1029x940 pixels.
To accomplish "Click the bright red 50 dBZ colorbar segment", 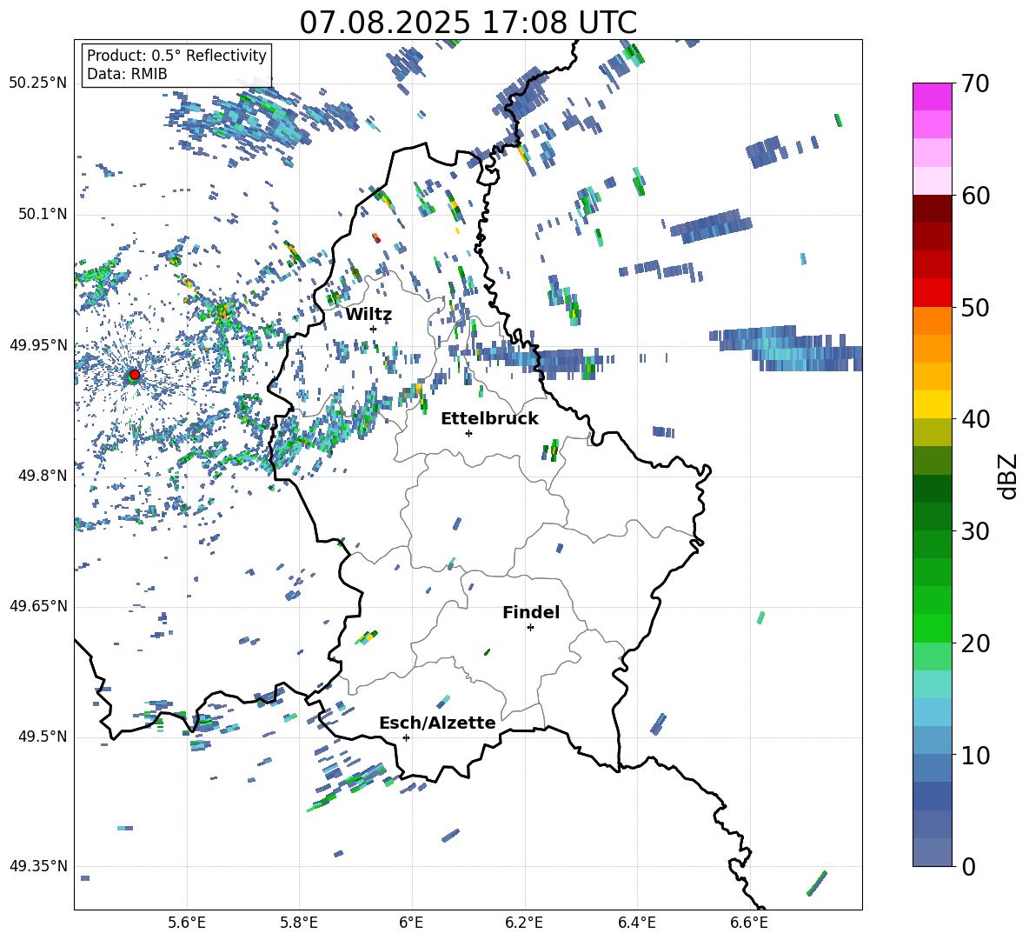I will pyautogui.click(x=933, y=293).
